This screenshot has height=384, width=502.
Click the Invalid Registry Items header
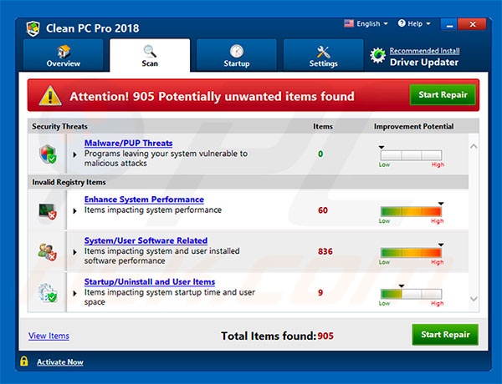click(x=69, y=182)
